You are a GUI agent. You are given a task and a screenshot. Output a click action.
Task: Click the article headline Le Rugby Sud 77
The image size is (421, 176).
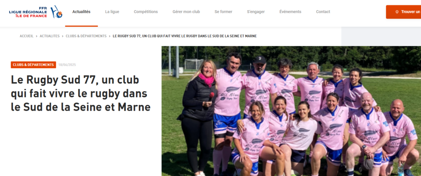pos(81,93)
